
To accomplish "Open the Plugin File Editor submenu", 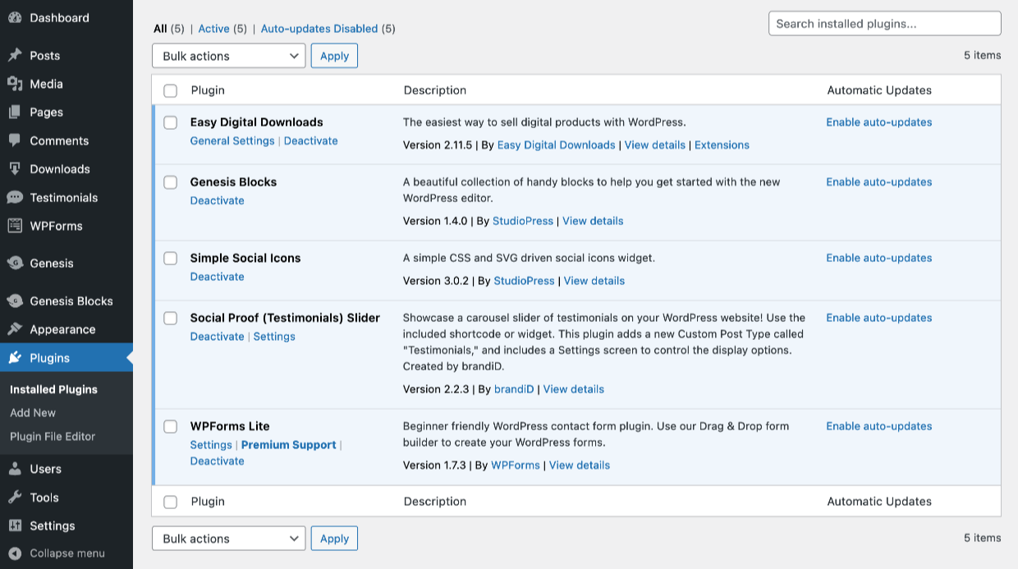I will tap(53, 437).
